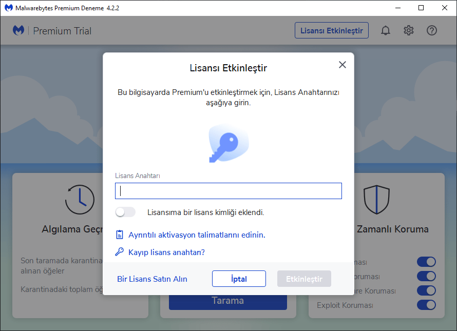Open notifications bell icon

pos(385,30)
